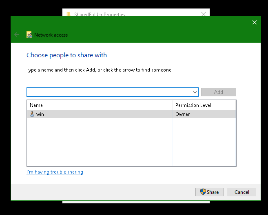The height and width of the screenshot is (215, 268).
Task: Click the Network access folder icon
Action: [29, 35]
